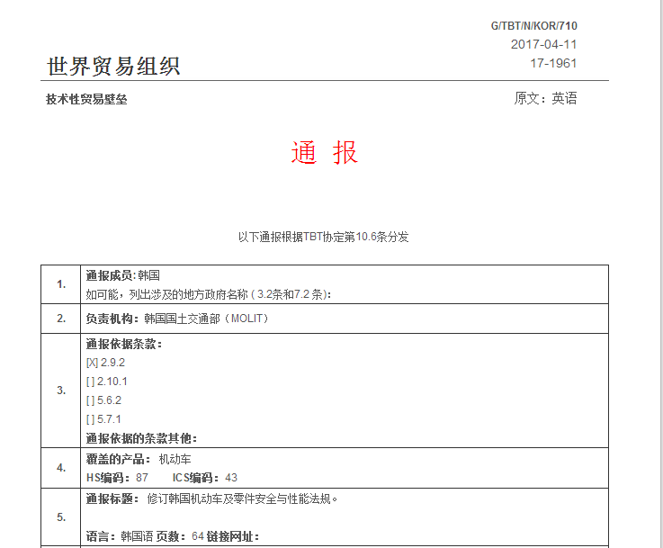
Task: Click the ICS编码：43 value
Action: point(205,478)
